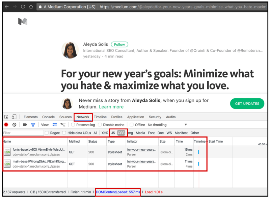This screenshot has width=270, height=199.
Task: Click the small author photo in the banner
Action: (x=67, y=104)
